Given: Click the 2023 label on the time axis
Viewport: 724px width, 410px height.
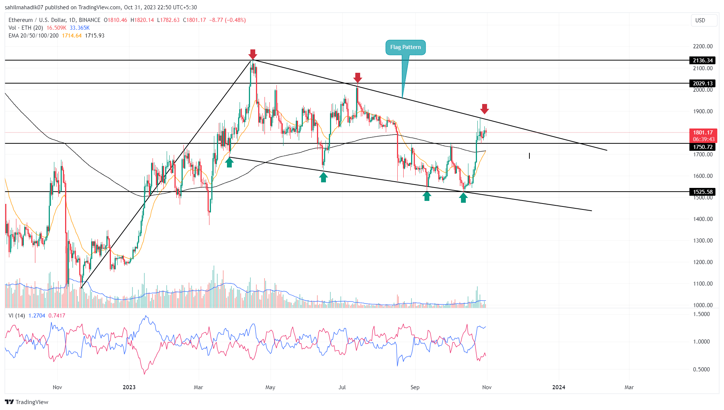Looking at the screenshot, I should click(x=129, y=387).
